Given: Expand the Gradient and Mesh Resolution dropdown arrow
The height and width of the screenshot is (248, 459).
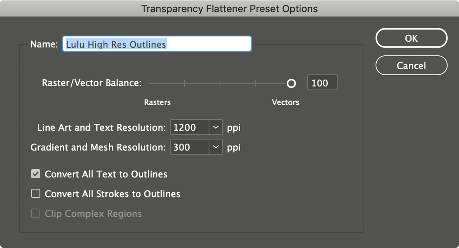Looking at the screenshot, I should point(216,147).
